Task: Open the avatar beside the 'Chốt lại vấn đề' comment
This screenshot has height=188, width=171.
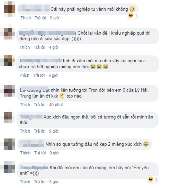Action: pyautogui.click(x=10, y=34)
